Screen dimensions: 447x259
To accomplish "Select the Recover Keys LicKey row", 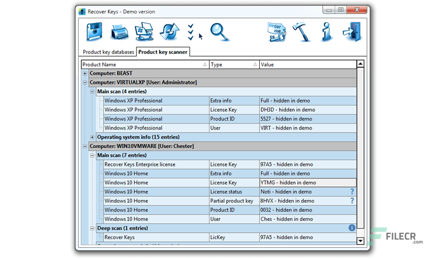I will pyautogui.click(x=230, y=237).
